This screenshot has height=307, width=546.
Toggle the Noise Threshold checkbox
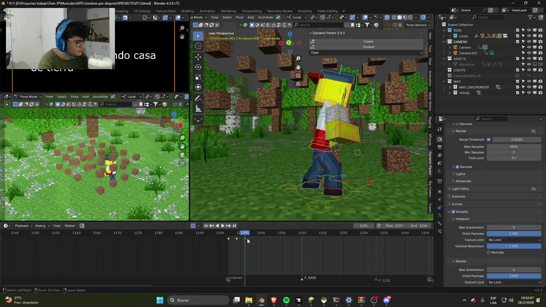(x=489, y=139)
